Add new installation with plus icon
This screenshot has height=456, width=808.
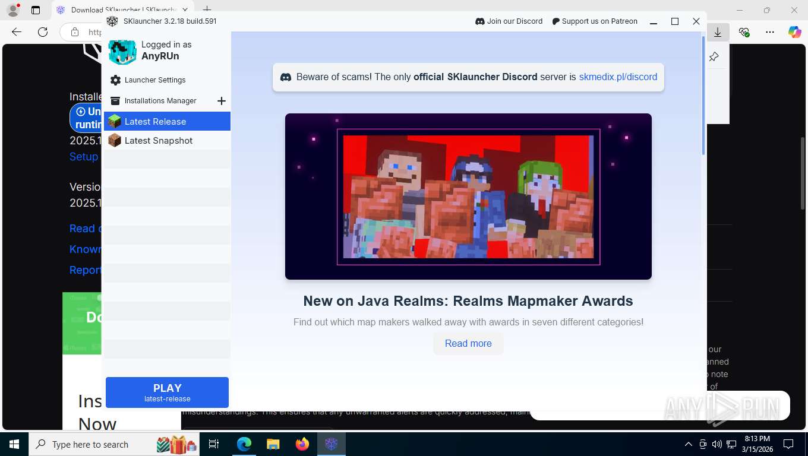tap(222, 101)
